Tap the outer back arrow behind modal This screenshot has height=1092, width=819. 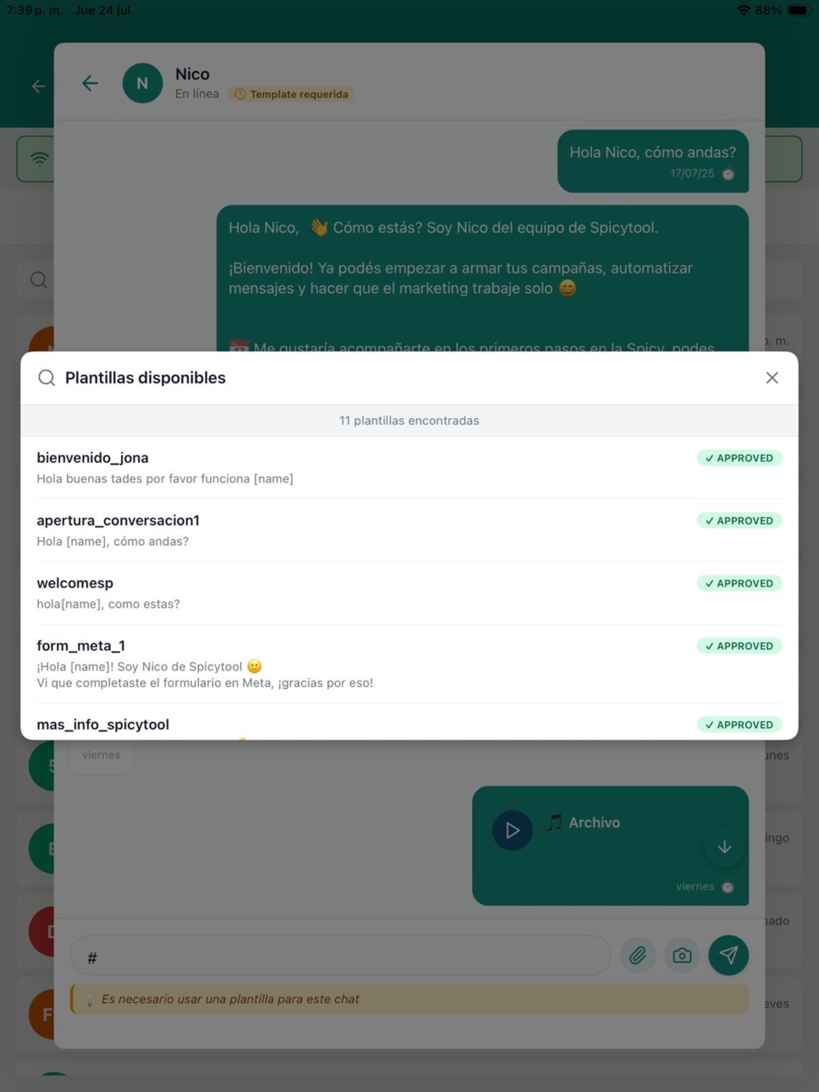pos(39,85)
